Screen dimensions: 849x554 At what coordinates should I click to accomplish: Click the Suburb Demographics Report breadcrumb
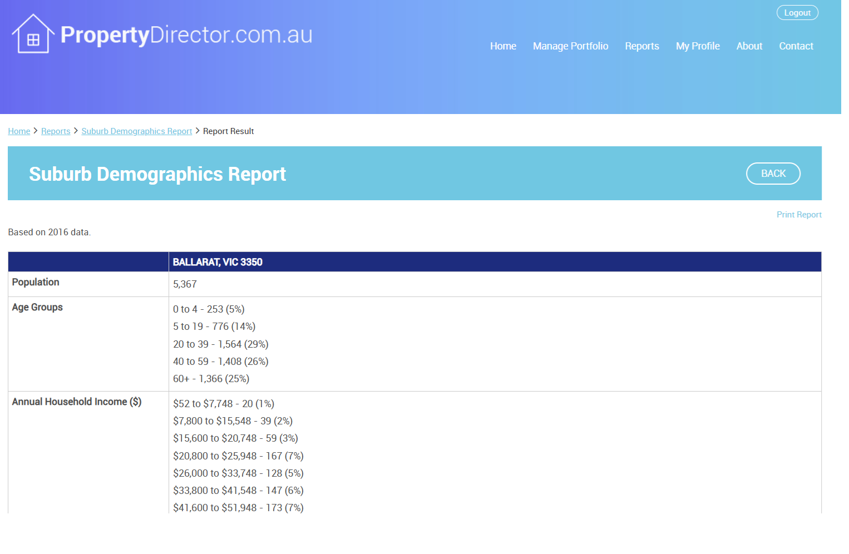point(136,131)
